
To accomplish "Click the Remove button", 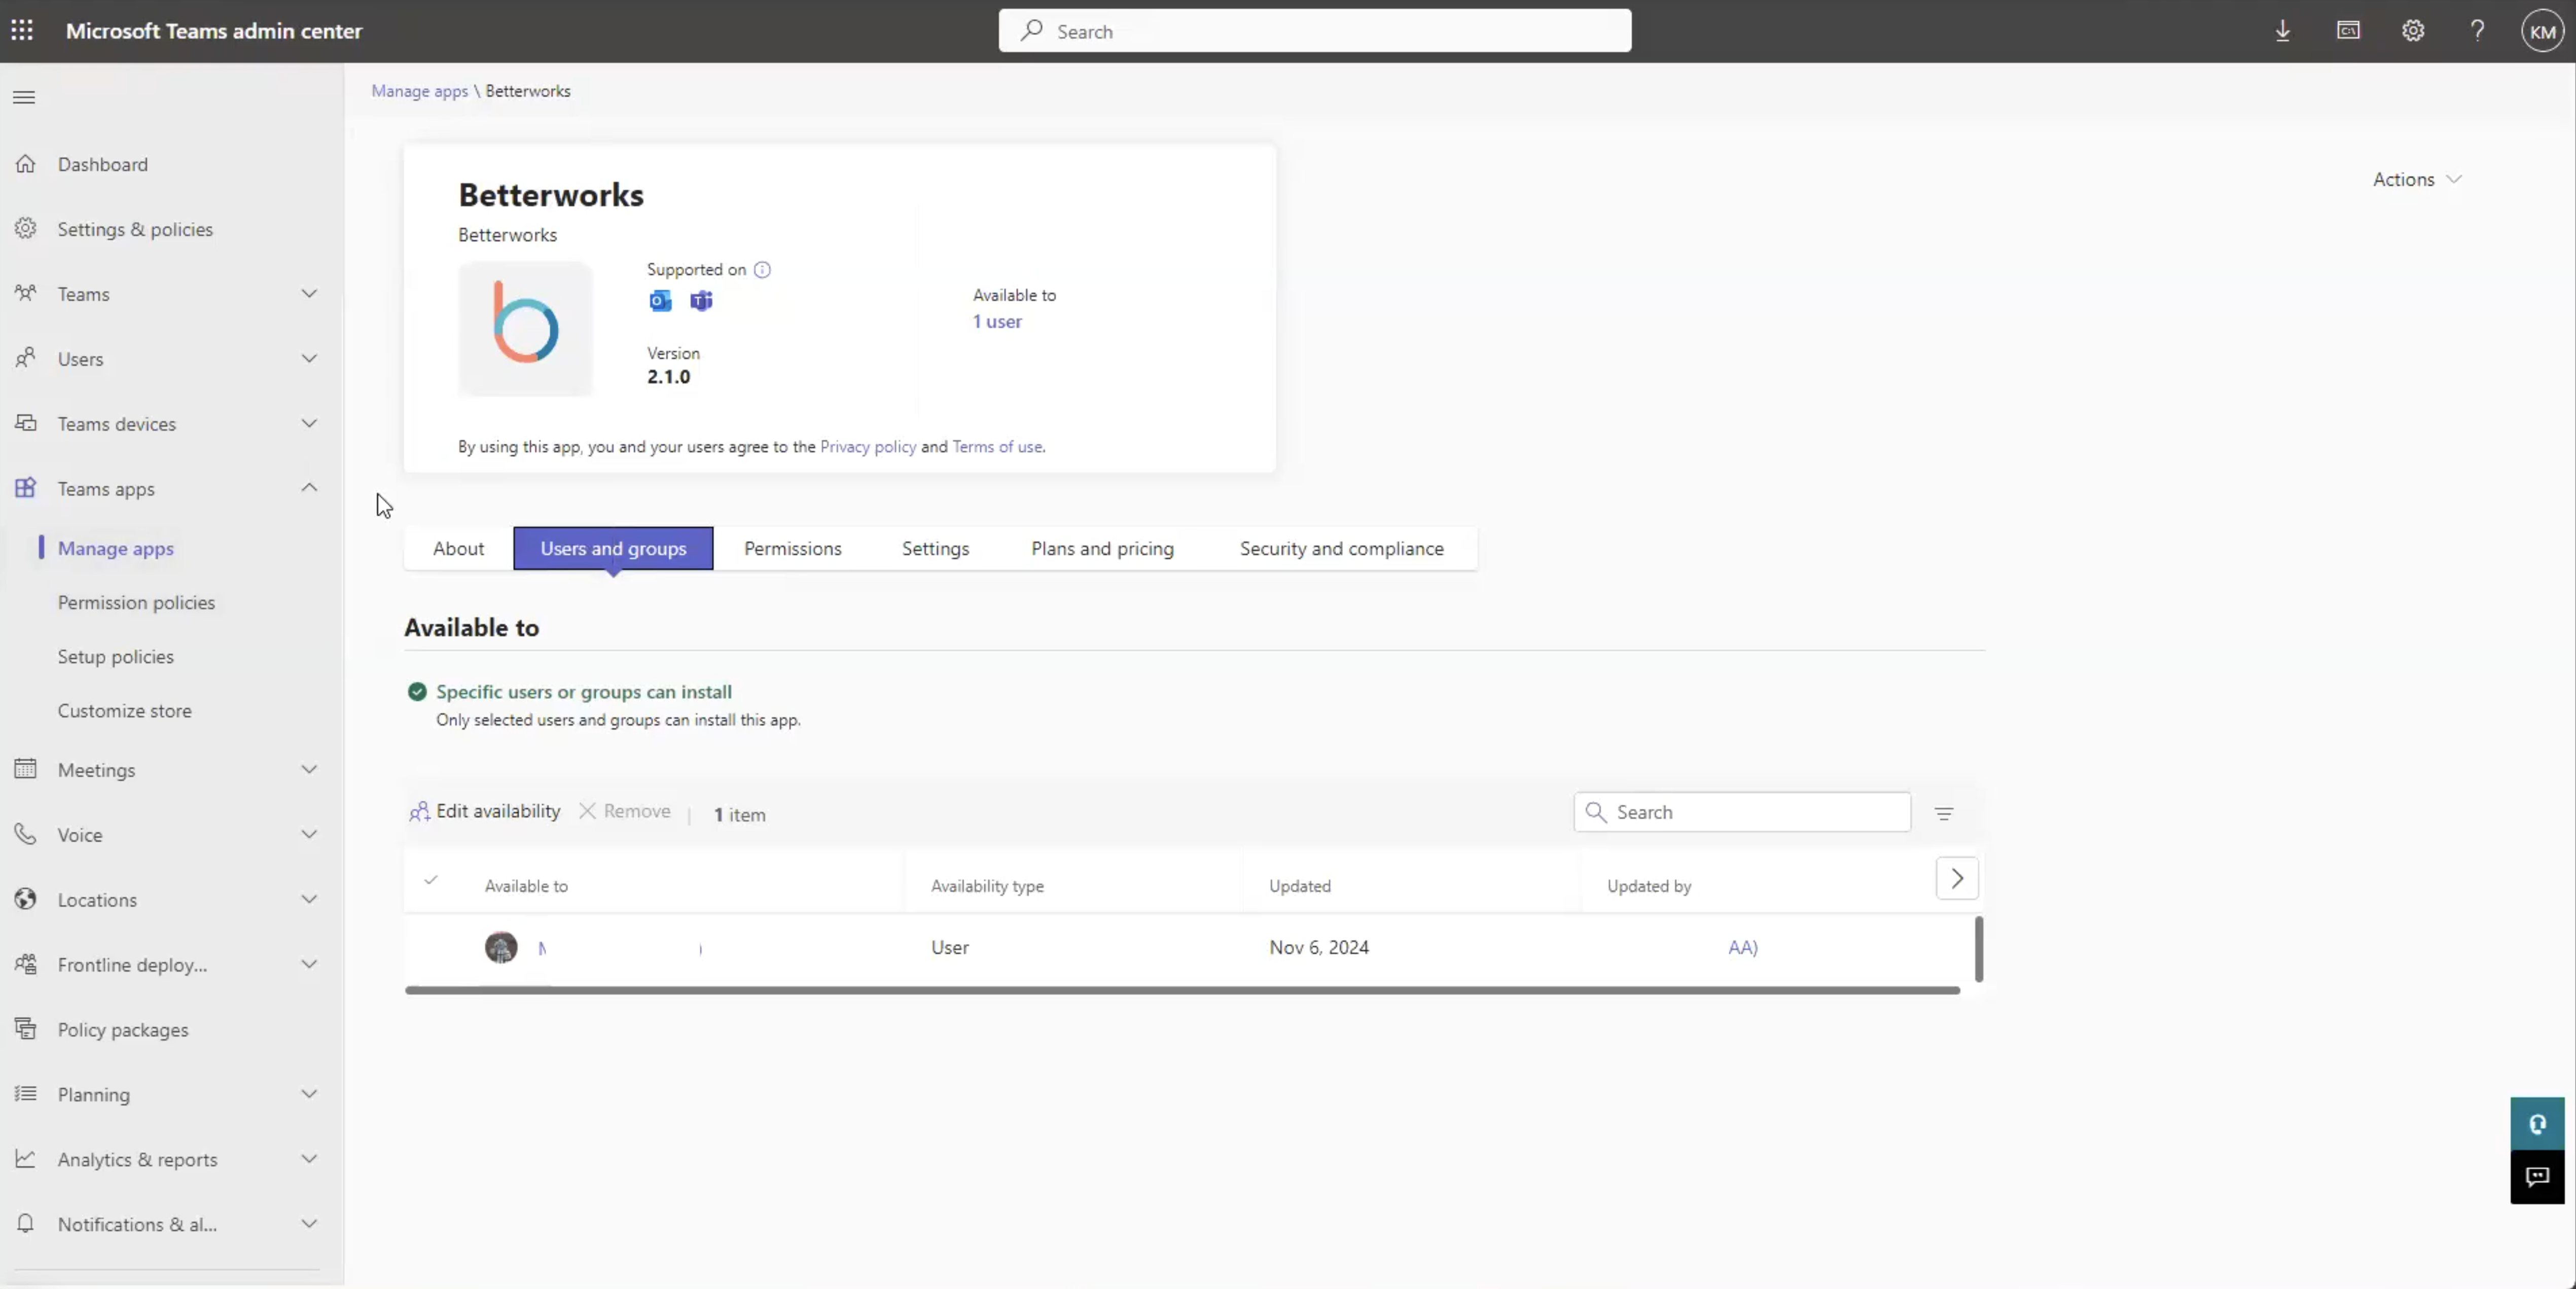I will (625, 812).
